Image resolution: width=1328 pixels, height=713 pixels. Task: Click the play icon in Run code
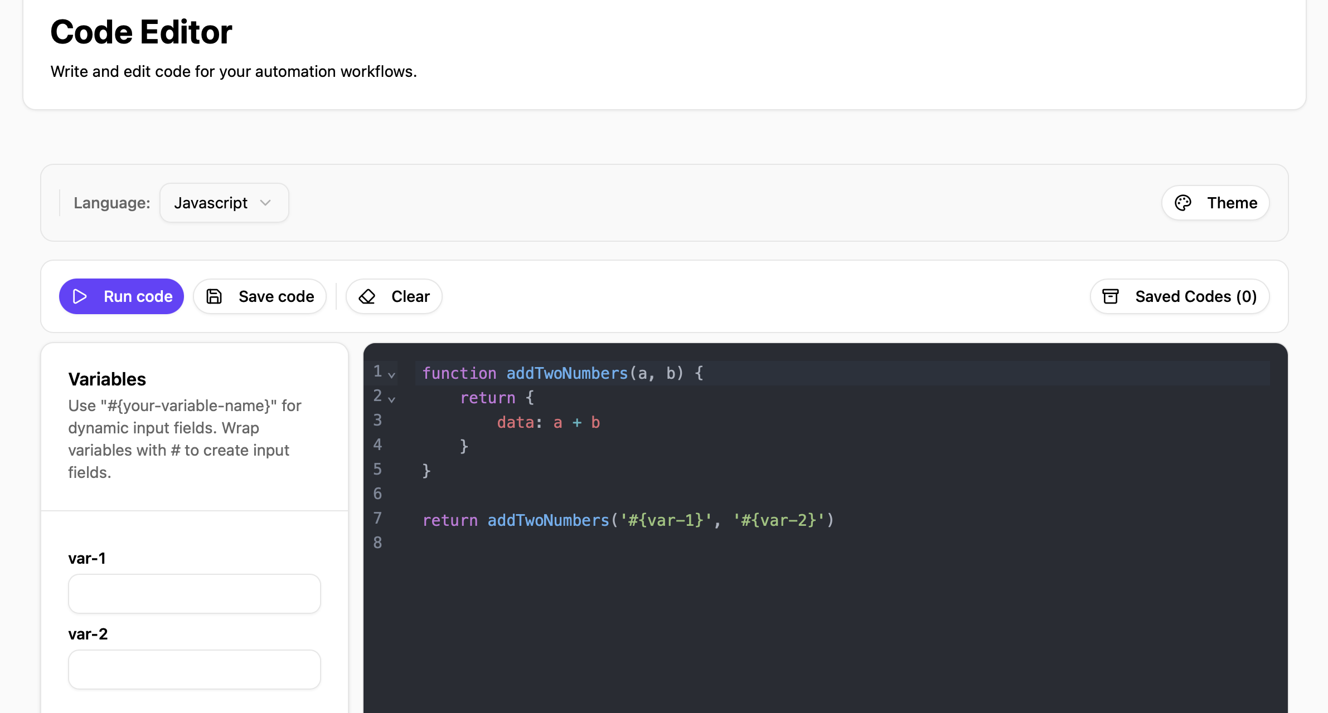pos(80,296)
